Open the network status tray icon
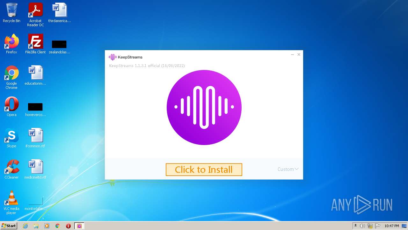 (x=370, y=226)
